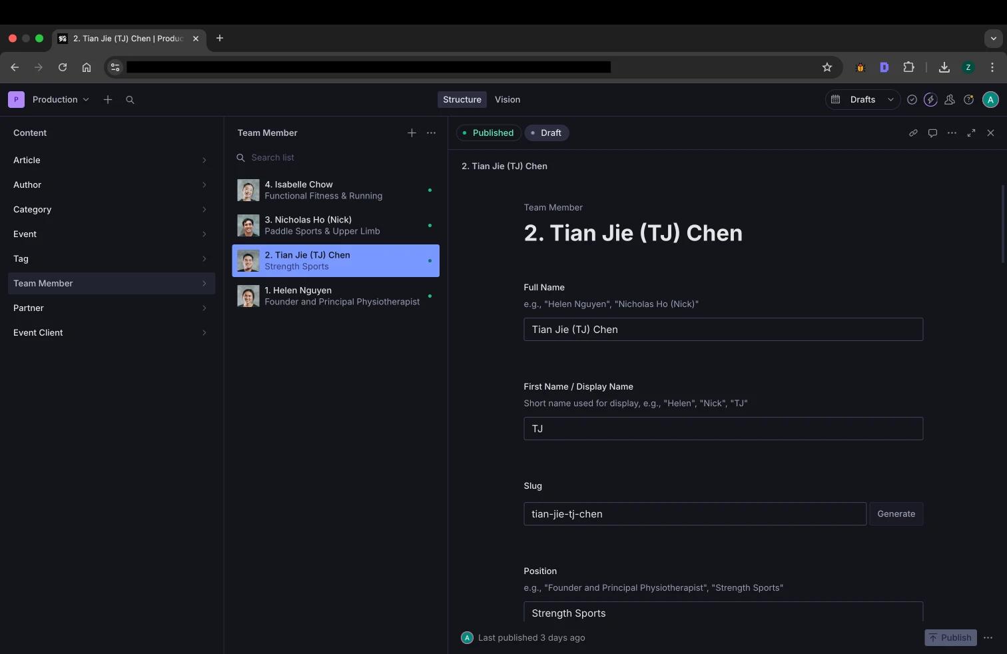Image resolution: width=1007 pixels, height=654 pixels.
Task: Open the user avatar 'A' menu
Action: (x=990, y=99)
